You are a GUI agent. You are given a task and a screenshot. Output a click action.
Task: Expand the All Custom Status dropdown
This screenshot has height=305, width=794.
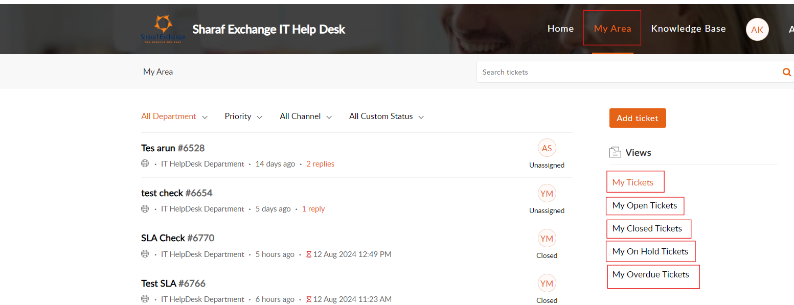(387, 116)
